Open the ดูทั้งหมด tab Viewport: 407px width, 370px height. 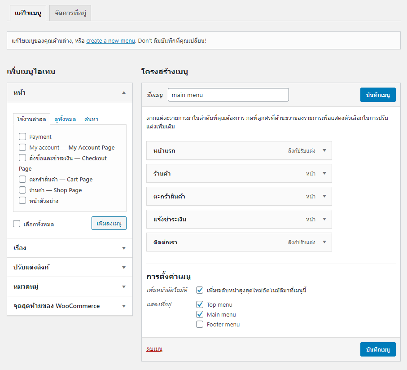pos(65,119)
